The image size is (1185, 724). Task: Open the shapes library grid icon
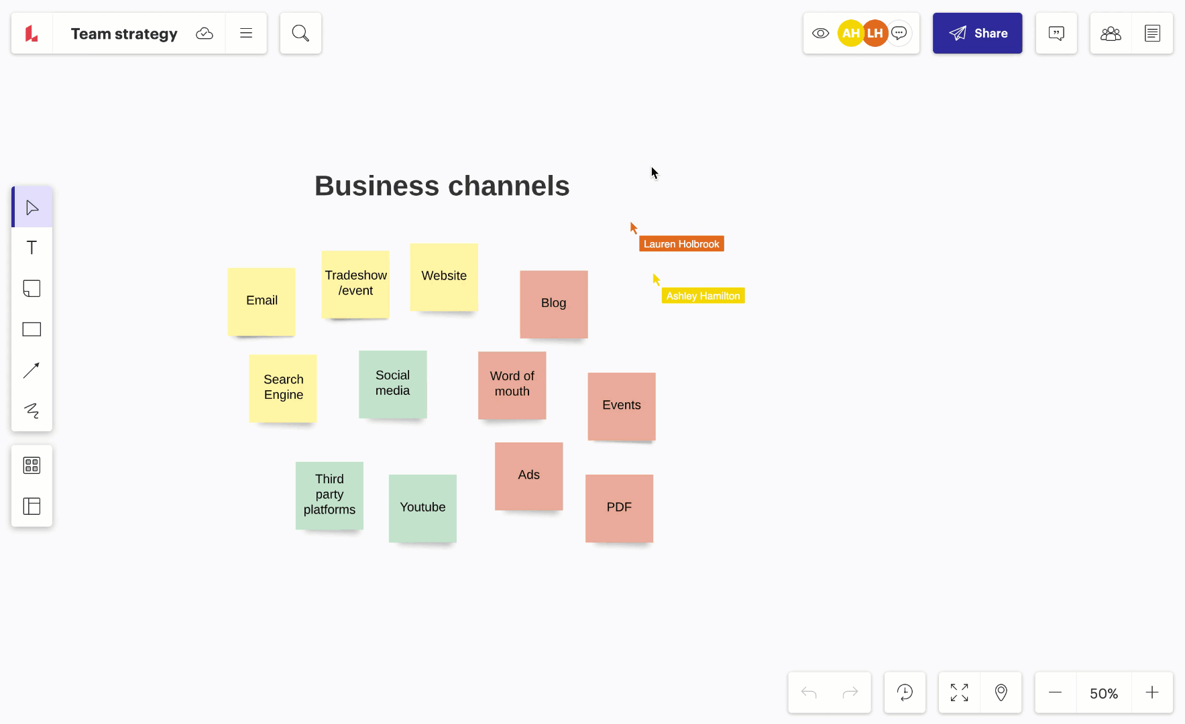32,465
